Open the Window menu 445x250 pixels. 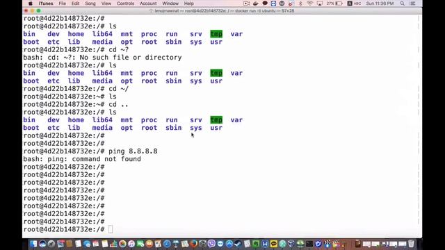point(170,3)
